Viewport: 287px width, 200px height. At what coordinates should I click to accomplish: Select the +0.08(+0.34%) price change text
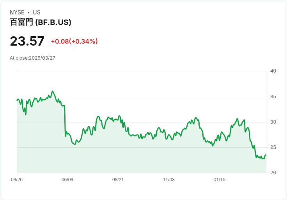point(74,41)
